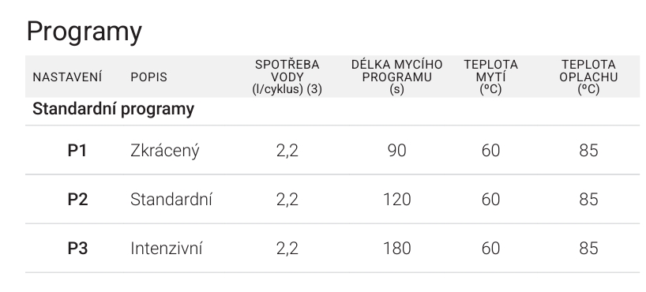Image resolution: width=646 pixels, height=292 pixels.
Task: Select the Standardní programy section row
Action: click(x=332, y=110)
